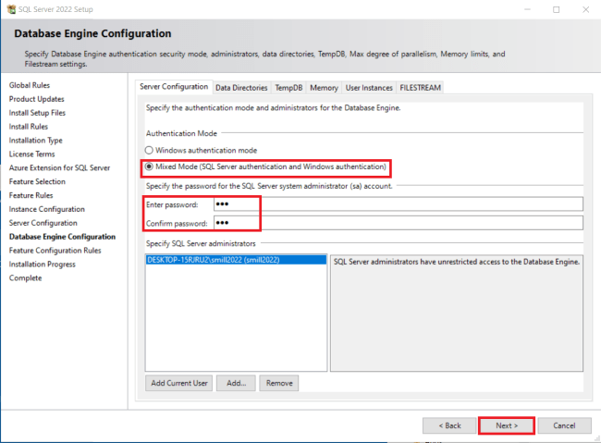Viewport: 601px width, 443px height.
Task: Click Instance Configuration step
Action: coord(47,209)
